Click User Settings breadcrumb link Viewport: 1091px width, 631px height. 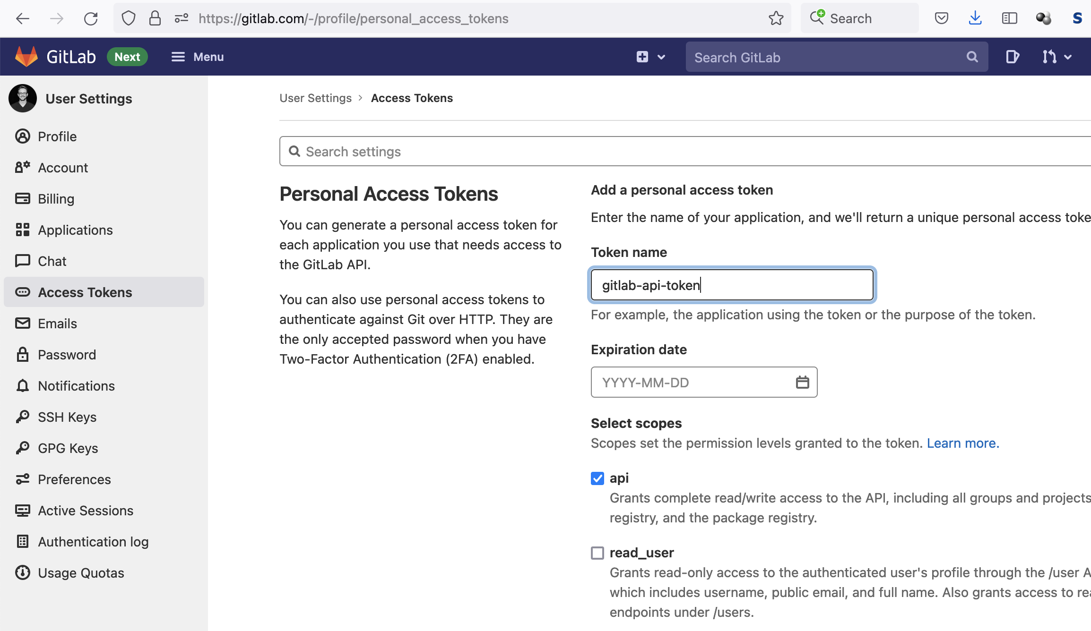(315, 98)
